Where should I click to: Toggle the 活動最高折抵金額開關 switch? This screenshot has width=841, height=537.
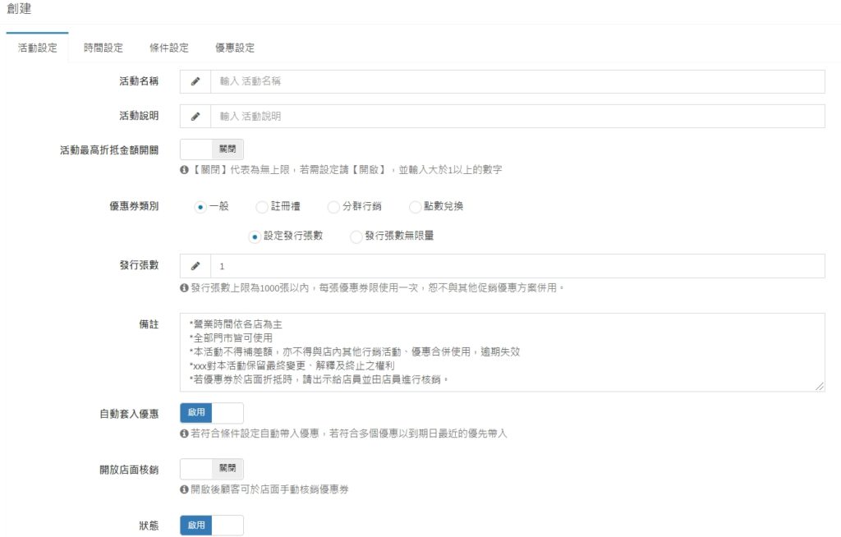pos(211,149)
